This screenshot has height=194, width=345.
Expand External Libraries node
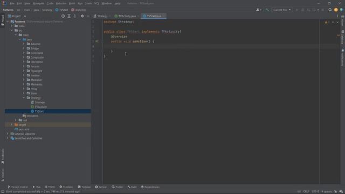click(x=8, y=134)
